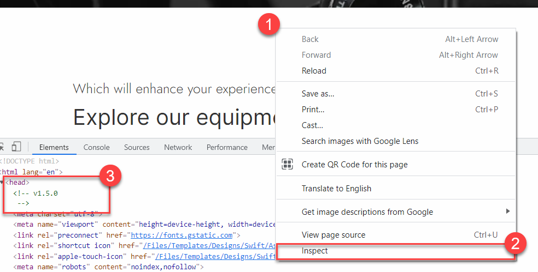Expand the Get image descriptions submenu arrow
This screenshot has width=538, height=272.
508,211
